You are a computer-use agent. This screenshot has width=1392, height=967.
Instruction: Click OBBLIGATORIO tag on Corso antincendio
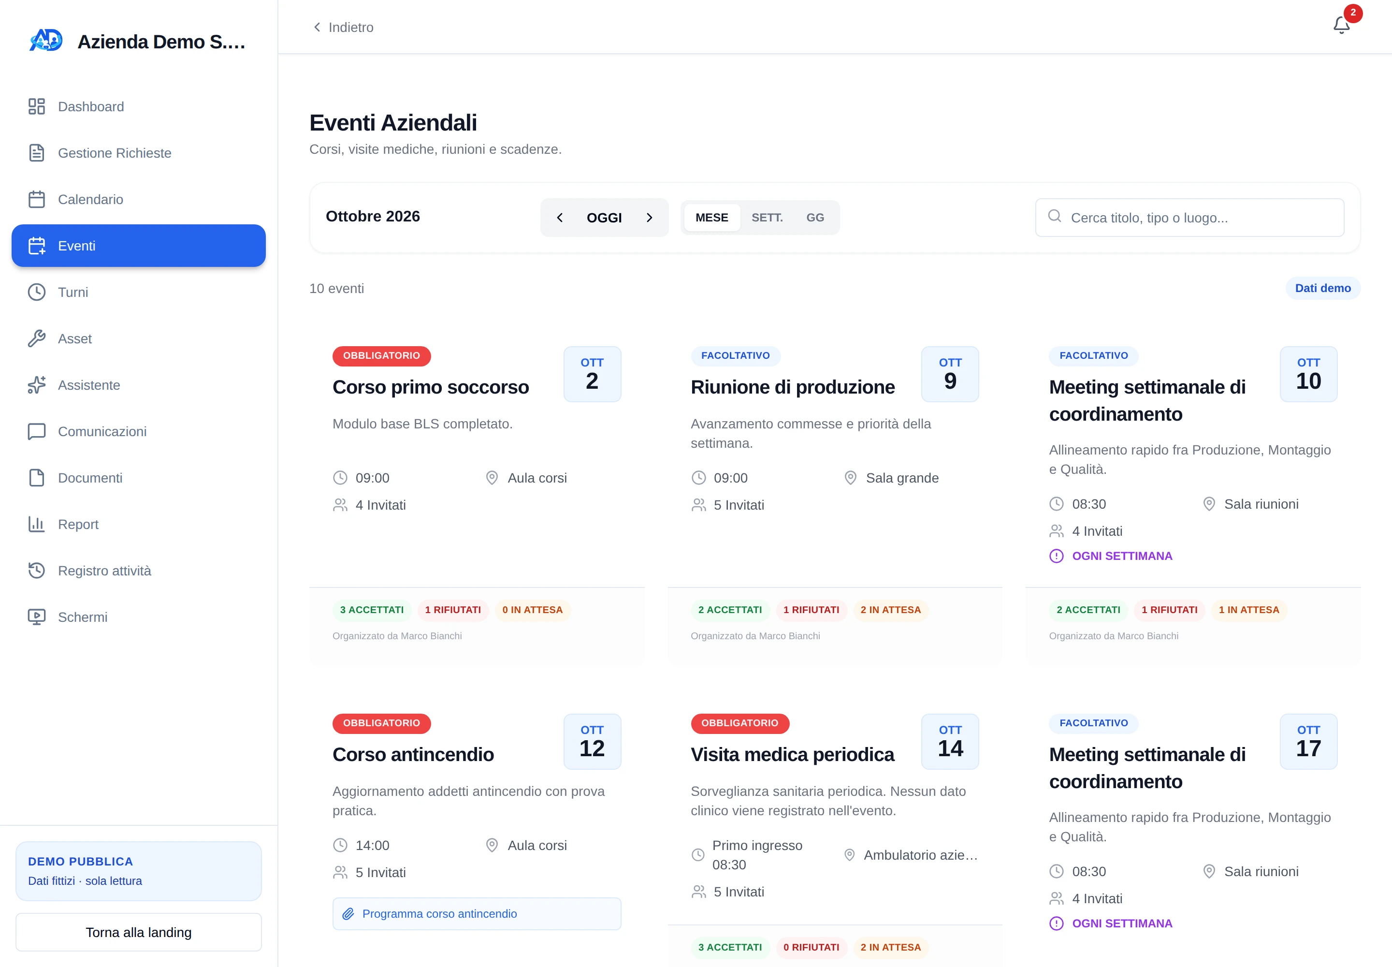click(382, 723)
